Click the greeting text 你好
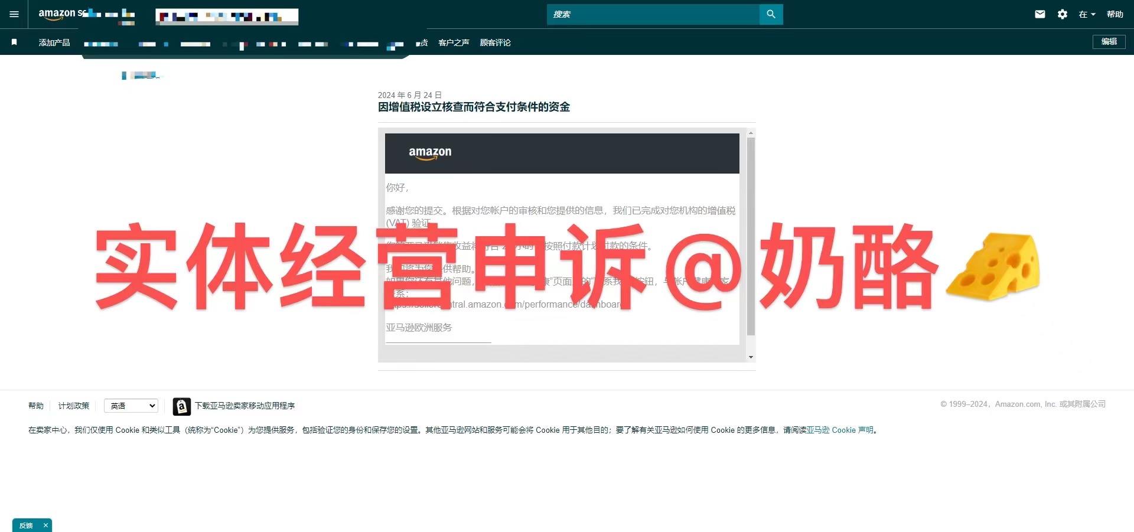The height and width of the screenshot is (532, 1134). [x=397, y=187]
